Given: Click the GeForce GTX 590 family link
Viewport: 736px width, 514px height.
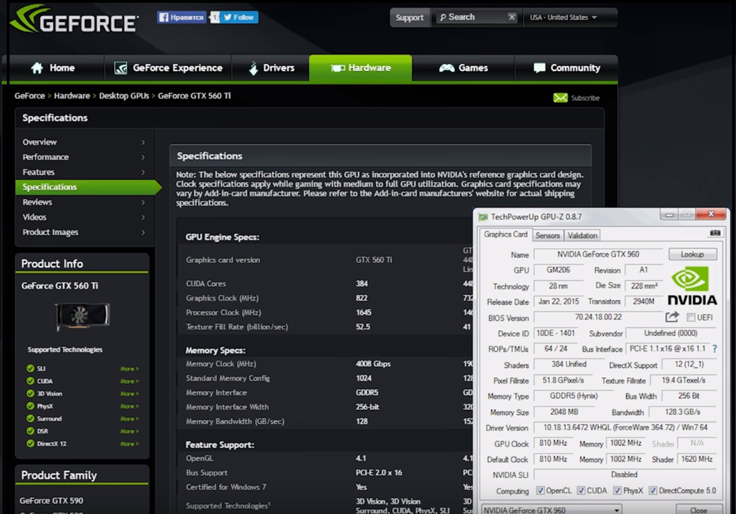Looking at the screenshot, I should click(x=51, y=501).
